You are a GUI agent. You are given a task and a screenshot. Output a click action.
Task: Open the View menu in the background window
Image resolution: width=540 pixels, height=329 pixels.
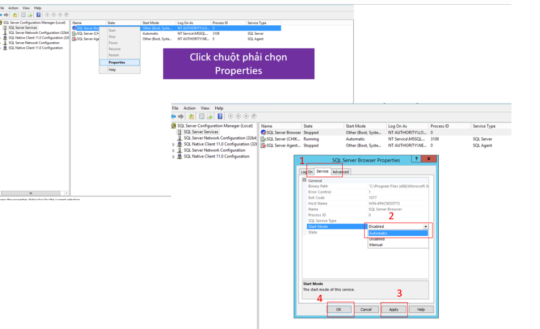point(26,8)
